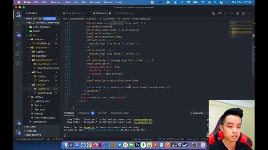Click the terminal prompt cursor line
Image resolution: width=268 pixels, height=150 pixels.
tap(65, 135)
